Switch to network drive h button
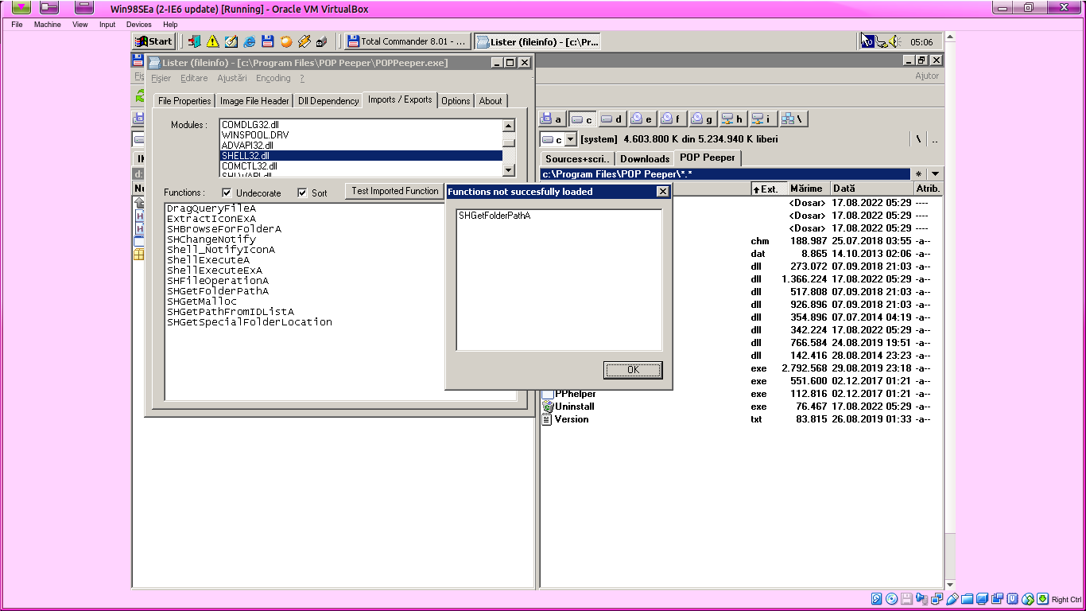 click(x=732, y=119)
